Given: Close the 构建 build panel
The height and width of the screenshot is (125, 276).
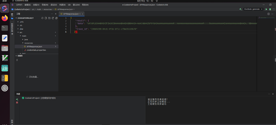Looking at the screenshot, I should (273, 94).
